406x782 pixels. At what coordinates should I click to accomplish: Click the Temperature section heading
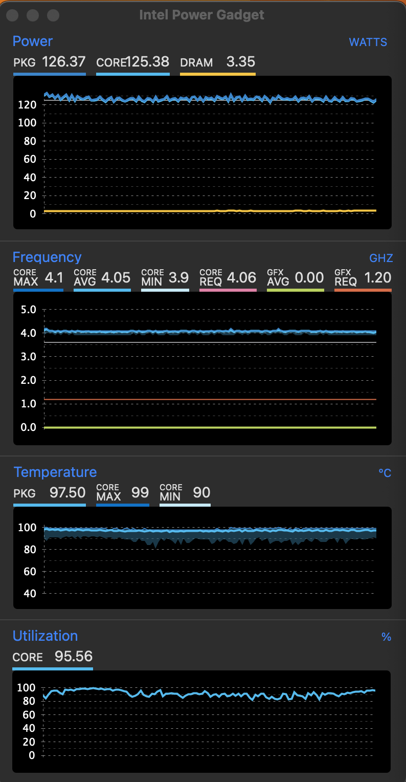pos(55,472)
